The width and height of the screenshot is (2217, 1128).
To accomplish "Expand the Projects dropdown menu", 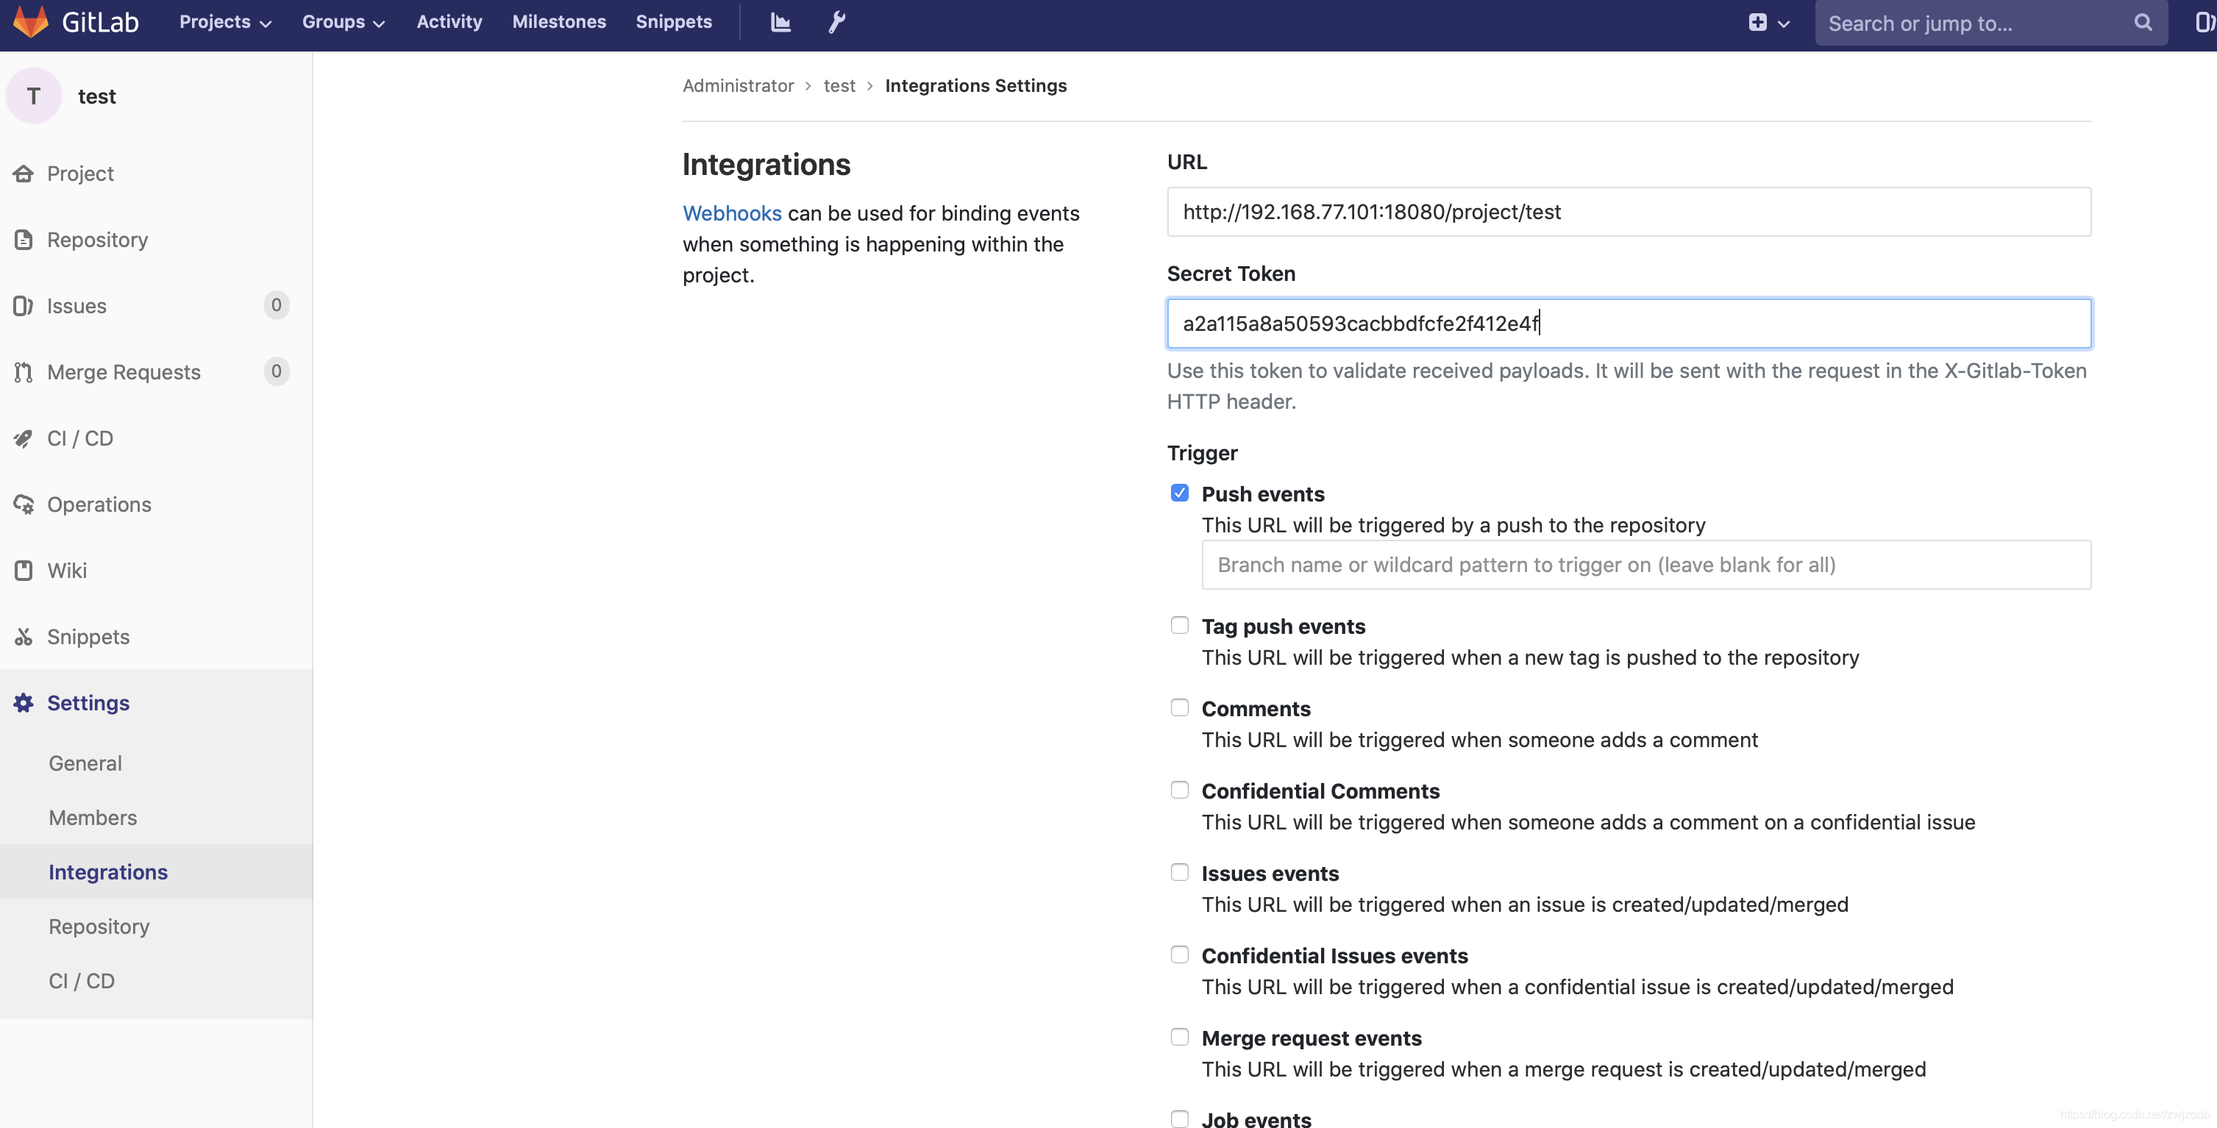I will pos(226,22).
